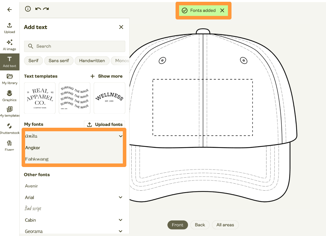Select the AI image tool
Viewport: 326px width, 236px height.
coord(9,44)
